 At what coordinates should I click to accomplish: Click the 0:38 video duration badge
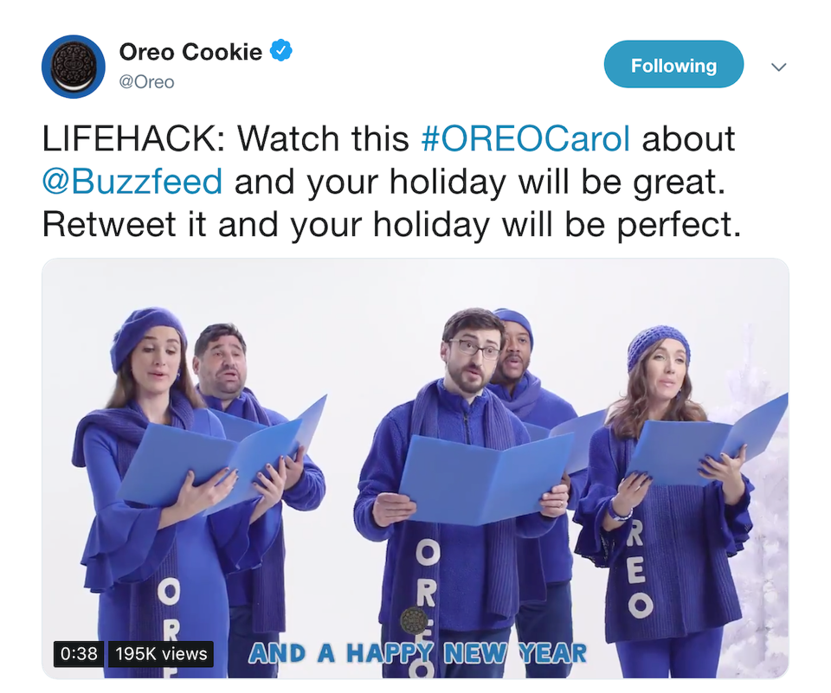click(79, 654)
